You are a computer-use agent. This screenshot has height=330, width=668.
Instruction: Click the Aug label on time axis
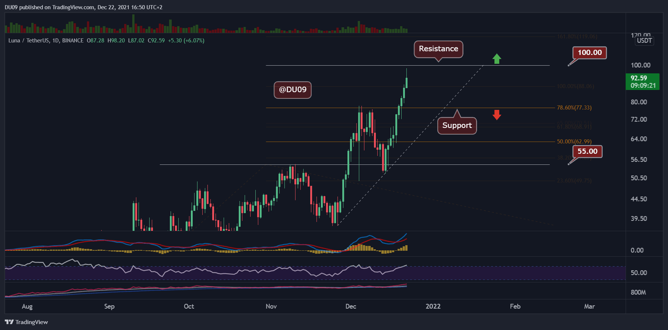click(x=27, y=306)
